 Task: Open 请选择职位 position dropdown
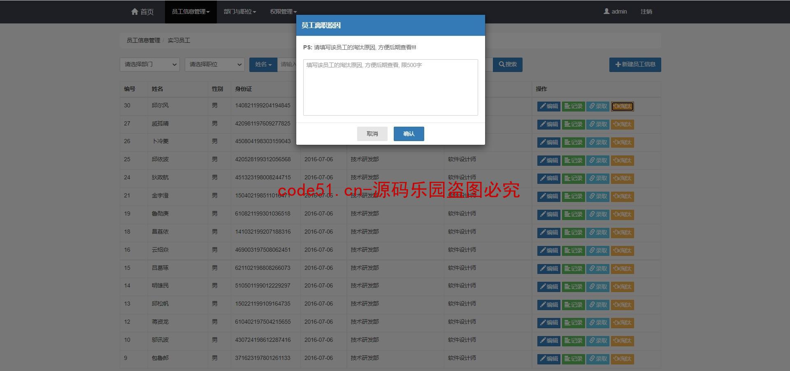[214, 65]
